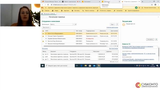Viewport: 160px width, 90px height.
Task: Expand the Организация dropdown arrow
Action: 73,24
